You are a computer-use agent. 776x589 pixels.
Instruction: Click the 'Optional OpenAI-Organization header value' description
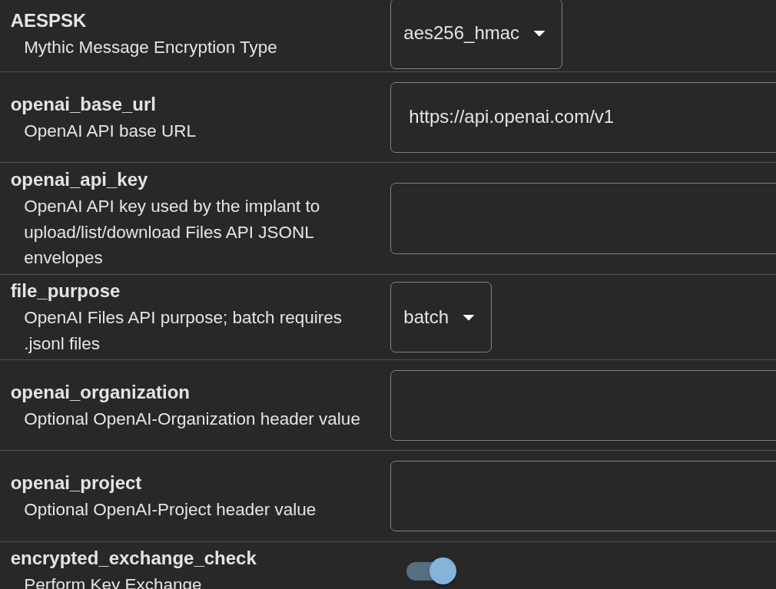[192, 419]
